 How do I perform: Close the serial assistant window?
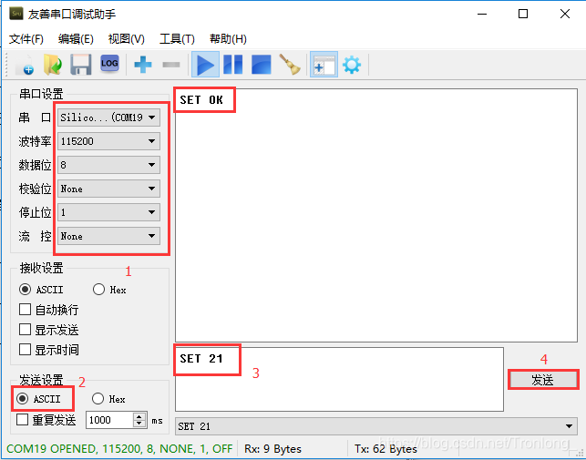point(565,14)
